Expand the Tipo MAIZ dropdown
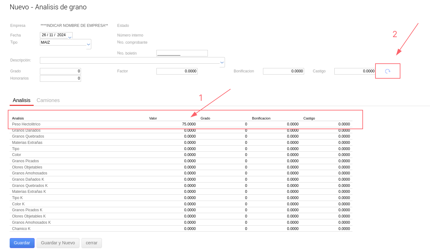Image resolution: width=430 pixels, height=249 pixels. (88, 44)
